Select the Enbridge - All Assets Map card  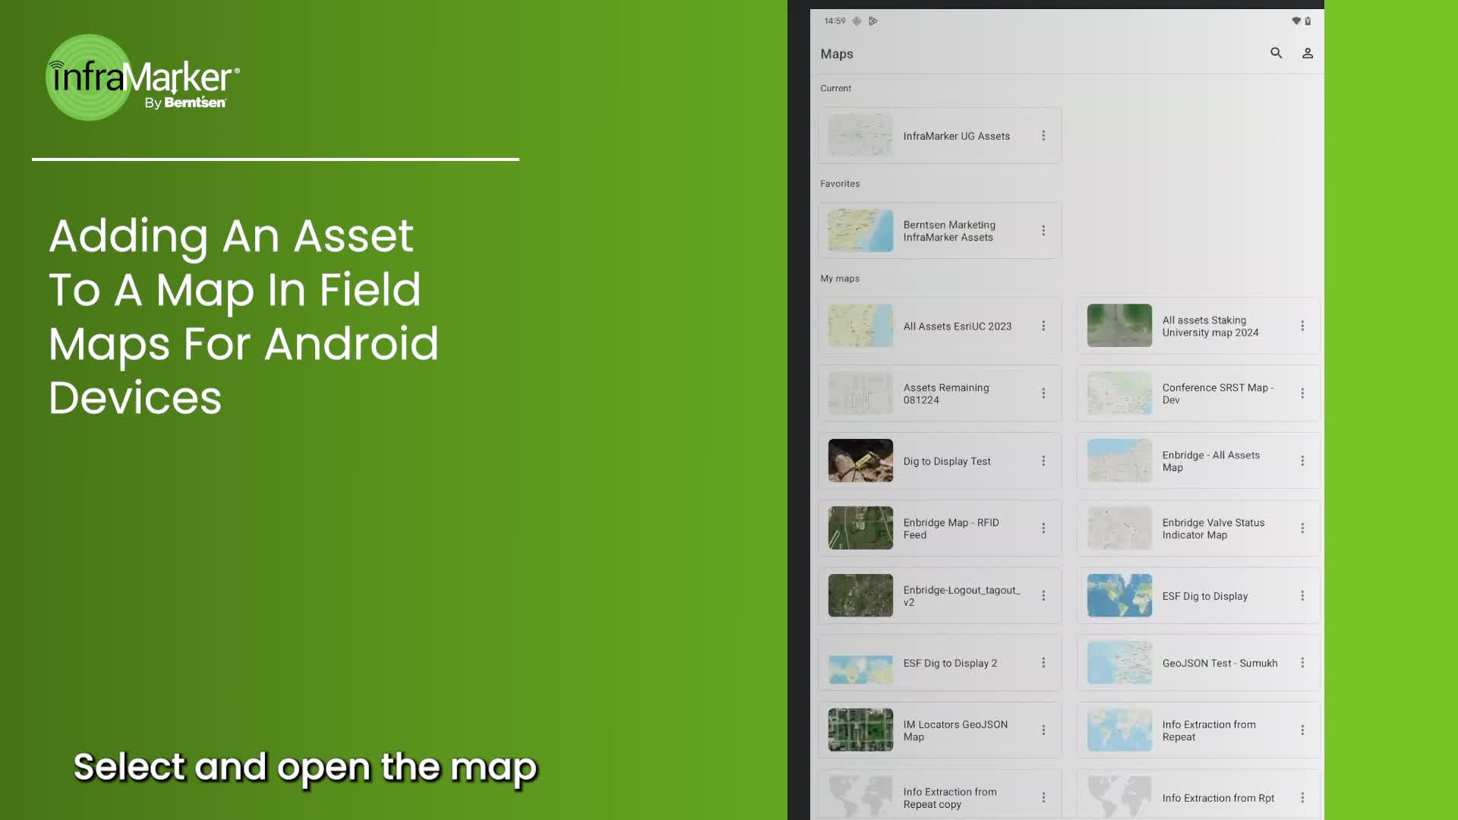point(1210,461)
